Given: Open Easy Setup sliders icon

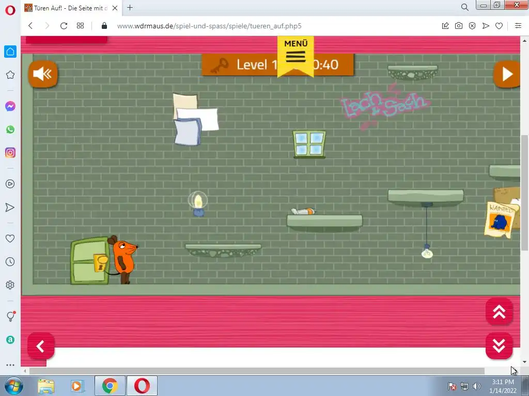Looking at the screenshot, I should [518, 26].
